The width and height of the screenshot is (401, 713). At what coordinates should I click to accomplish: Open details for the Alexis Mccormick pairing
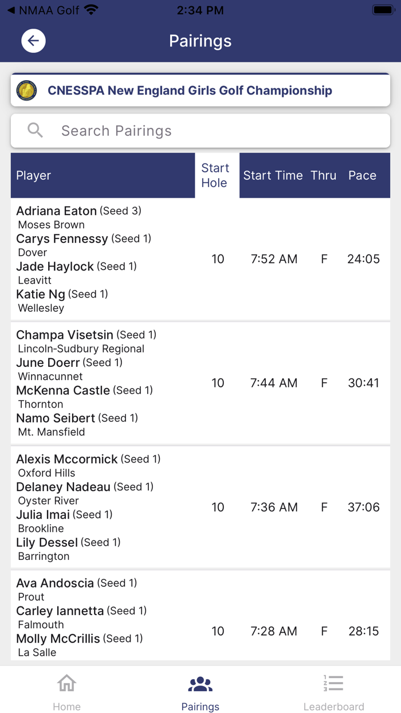(200, 507)
